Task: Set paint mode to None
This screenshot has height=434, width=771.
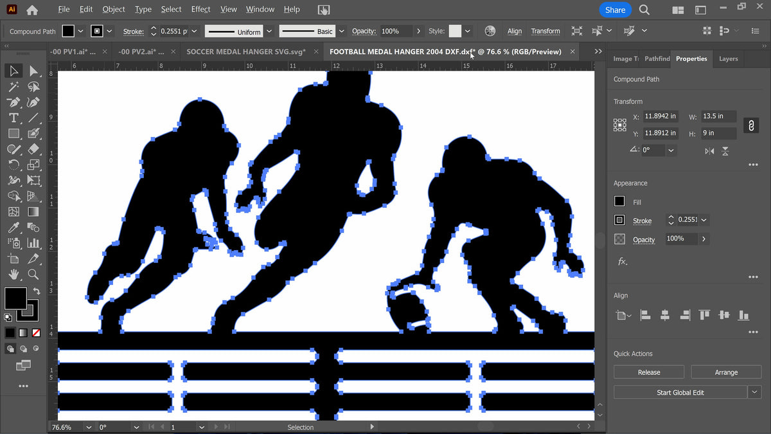Action: [36, 333]
